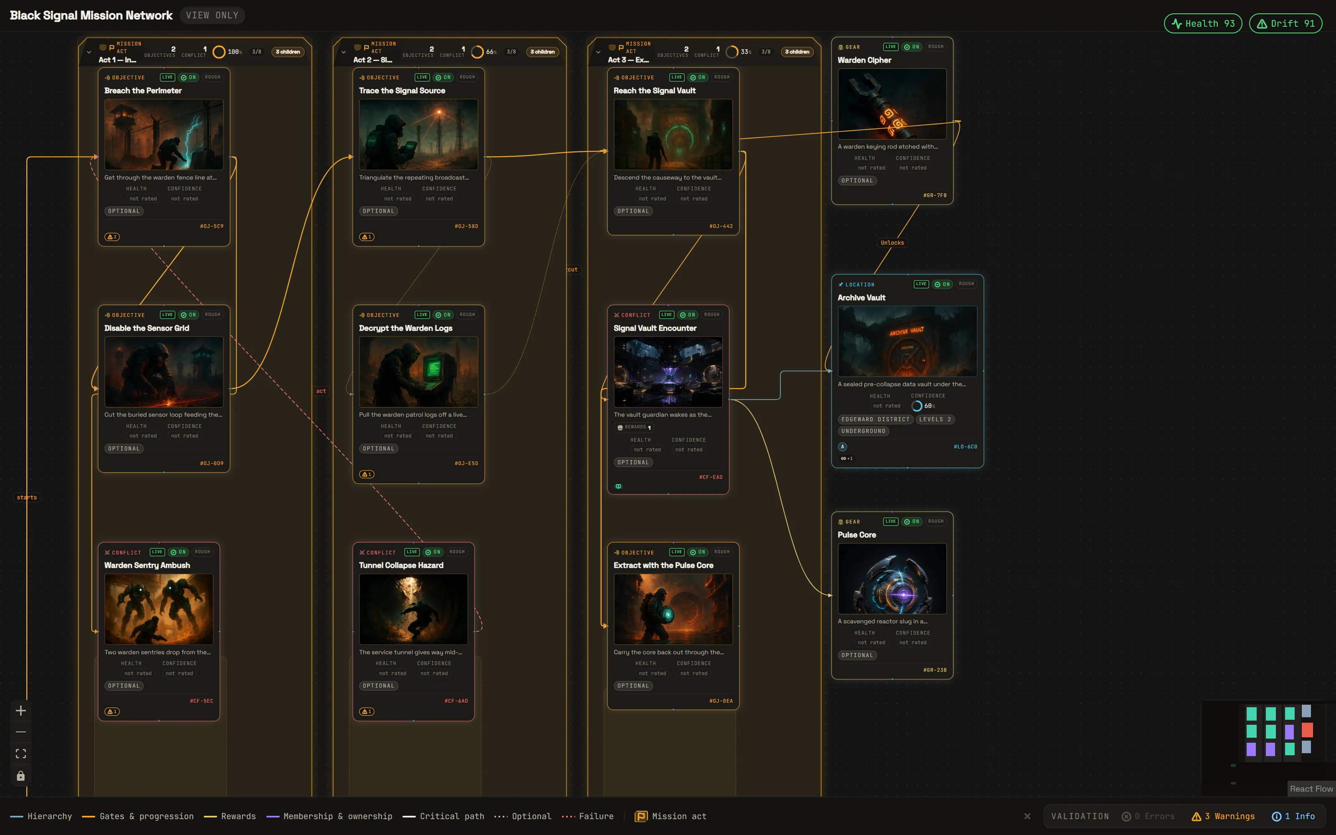Click the 3 children badge on Act 1

(288, 52)
